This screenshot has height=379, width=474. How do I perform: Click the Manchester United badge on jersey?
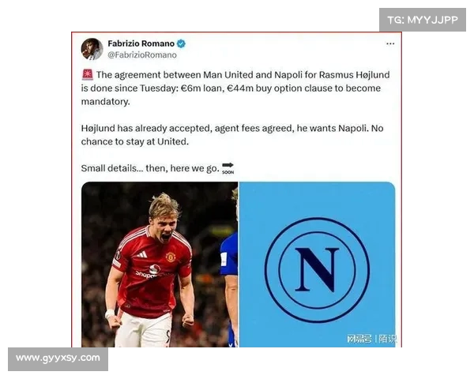pos(171,257)
